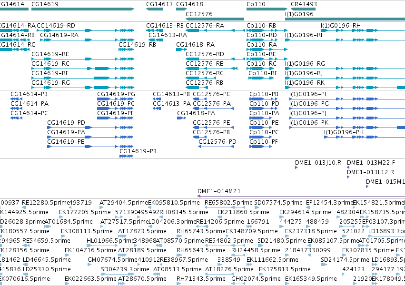This screenshot has width=405, height=286.
Task: Select EST AT29404.5prime
Action: tap(123, 203)
